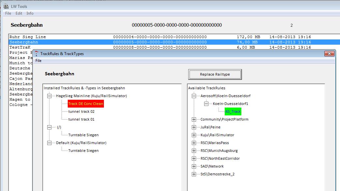This screenshot has width=340, height=191.
Task: Select JuRa\Peine label
Action: pos(210,127)
